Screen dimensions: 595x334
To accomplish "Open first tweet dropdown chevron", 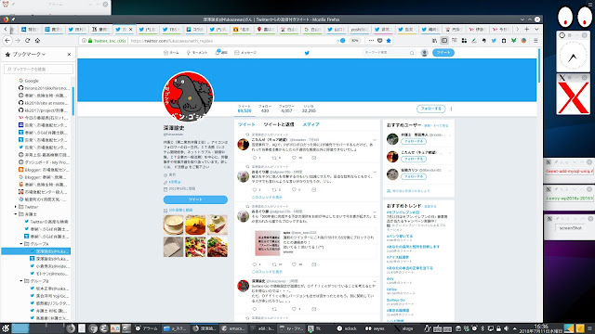I will pos(375,140).
